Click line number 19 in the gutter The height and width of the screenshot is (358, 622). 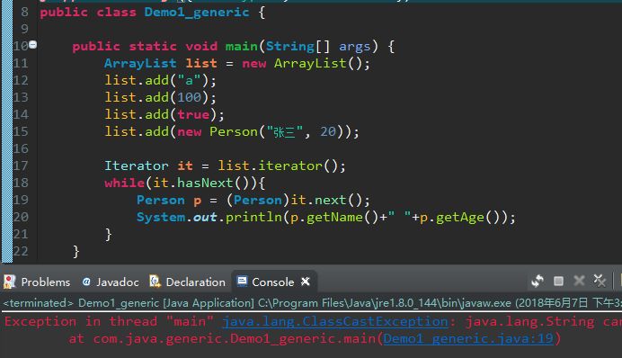pyautogui.click(x=21, y=200)
